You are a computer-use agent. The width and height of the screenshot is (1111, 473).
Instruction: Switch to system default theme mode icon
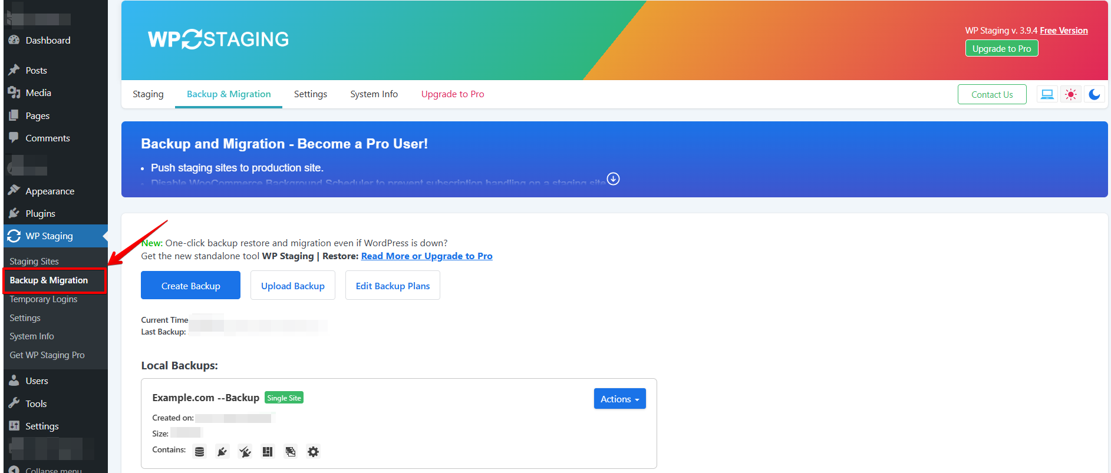1047,94
